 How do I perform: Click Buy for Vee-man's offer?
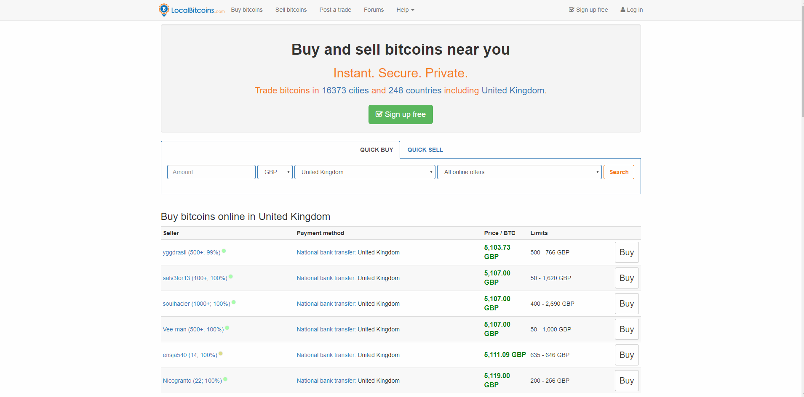(x=627, y=329)
